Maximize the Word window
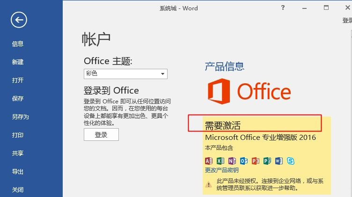Screen dimensions: 352x197 (326, 8)
